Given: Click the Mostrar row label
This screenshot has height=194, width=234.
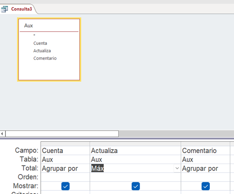Looking at the screenshot, I should [x=26, y=186].
